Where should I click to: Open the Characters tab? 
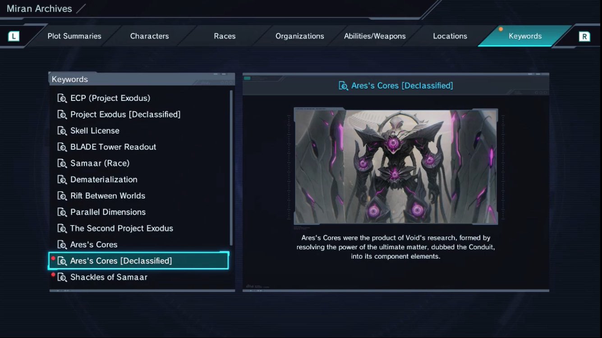(x=149, y=36)
